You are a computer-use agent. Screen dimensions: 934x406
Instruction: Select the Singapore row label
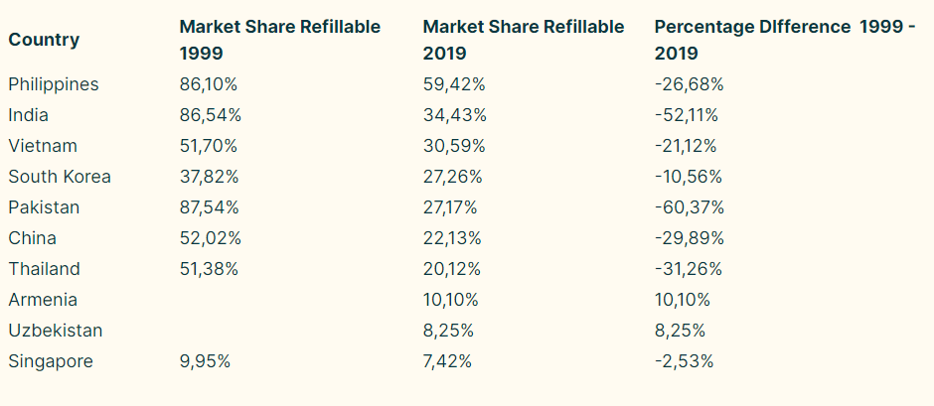tap(51, 361)
